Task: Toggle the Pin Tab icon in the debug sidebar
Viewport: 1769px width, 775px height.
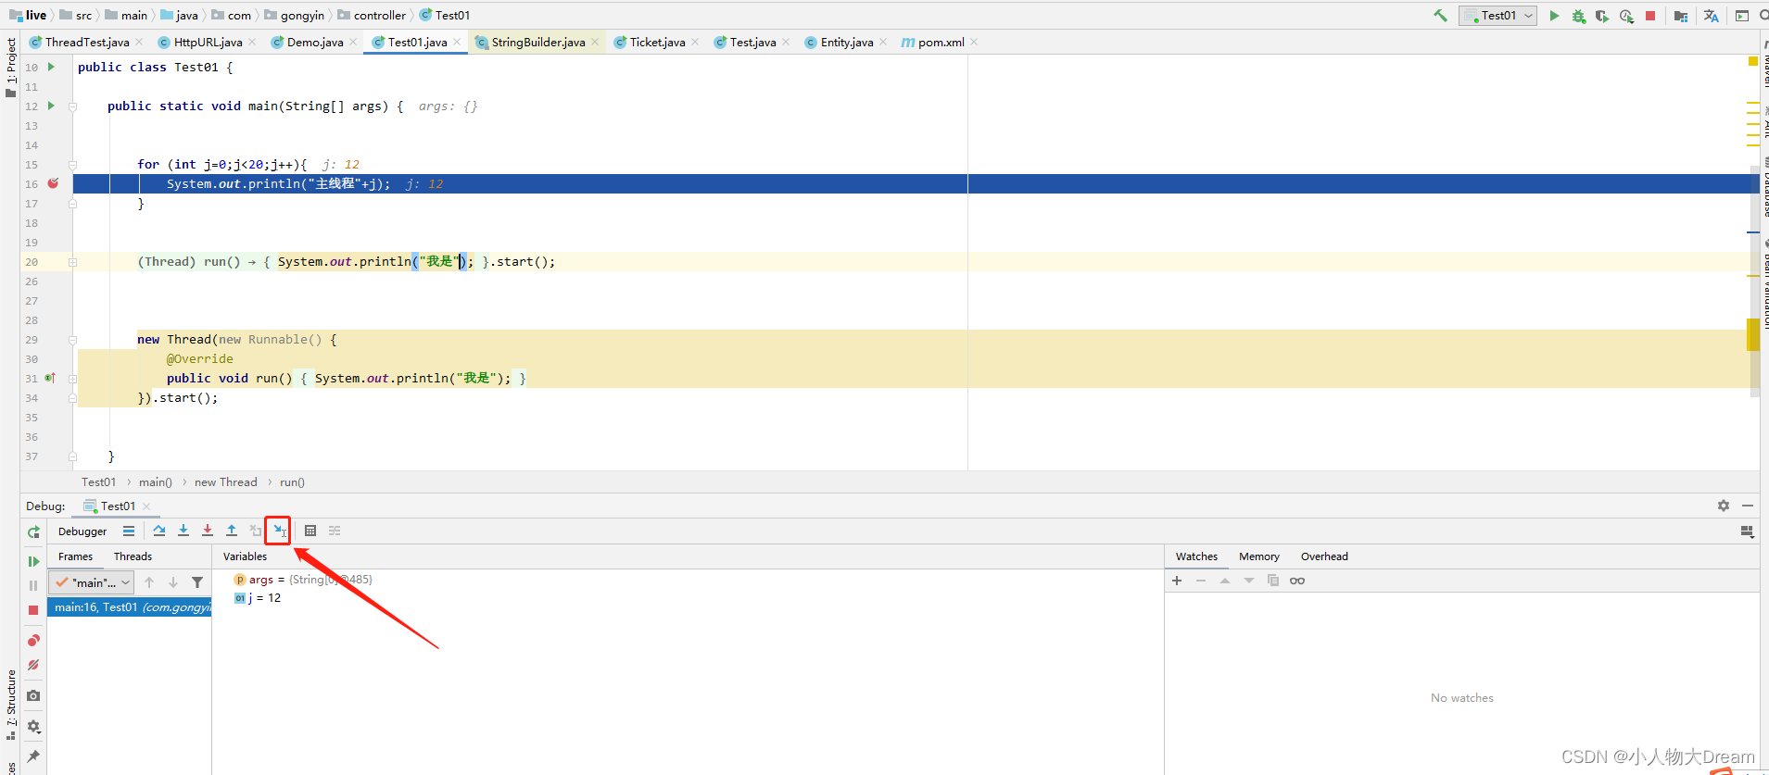Action: pyautogui.click(x=33, y=756)
